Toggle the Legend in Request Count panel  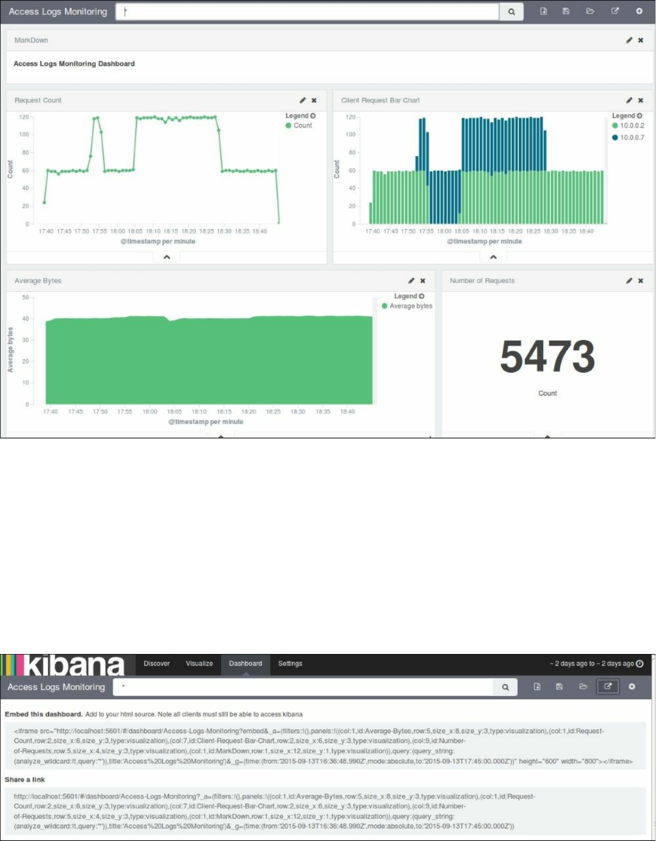pyautogui.click(x=300, y=115)
